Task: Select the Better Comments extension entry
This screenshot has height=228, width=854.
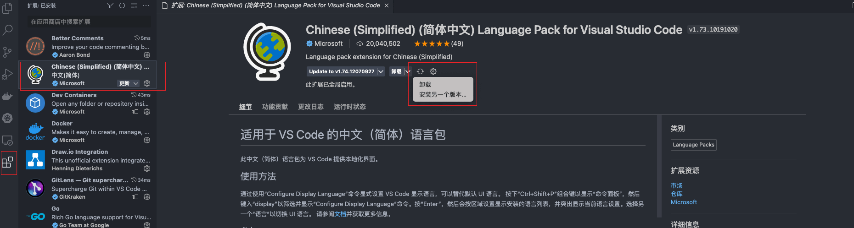Action: (88, 46)
